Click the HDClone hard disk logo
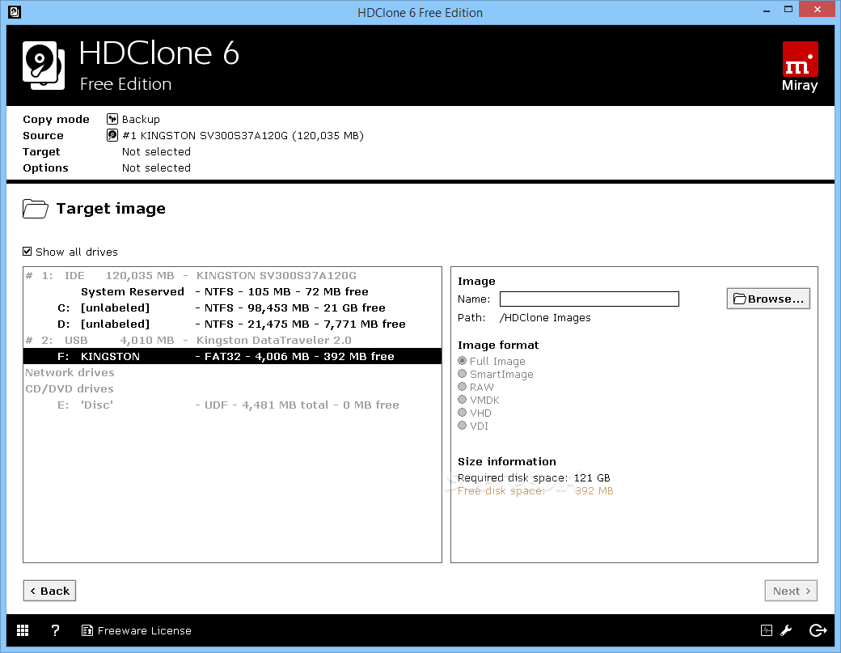The image size is (841, 653). (x=44, y=66)
